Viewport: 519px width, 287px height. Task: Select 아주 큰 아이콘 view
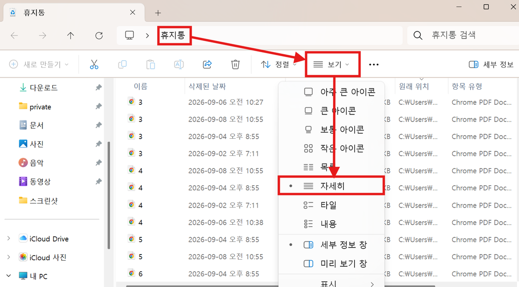(x=331, y=92)
